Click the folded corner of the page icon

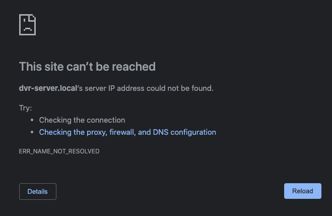tap(33, 17)
